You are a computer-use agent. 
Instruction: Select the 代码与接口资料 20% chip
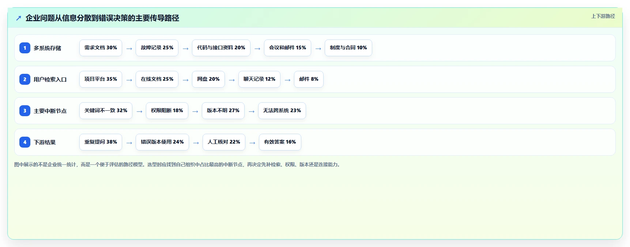tap(221, 48)
